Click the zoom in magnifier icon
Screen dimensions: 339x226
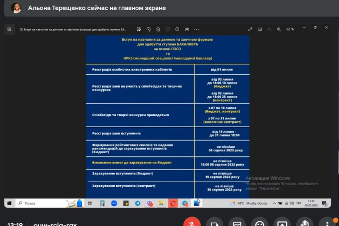coord(279,29)
